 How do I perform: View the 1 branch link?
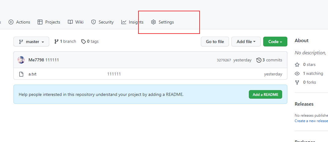[x=65, y=41]
